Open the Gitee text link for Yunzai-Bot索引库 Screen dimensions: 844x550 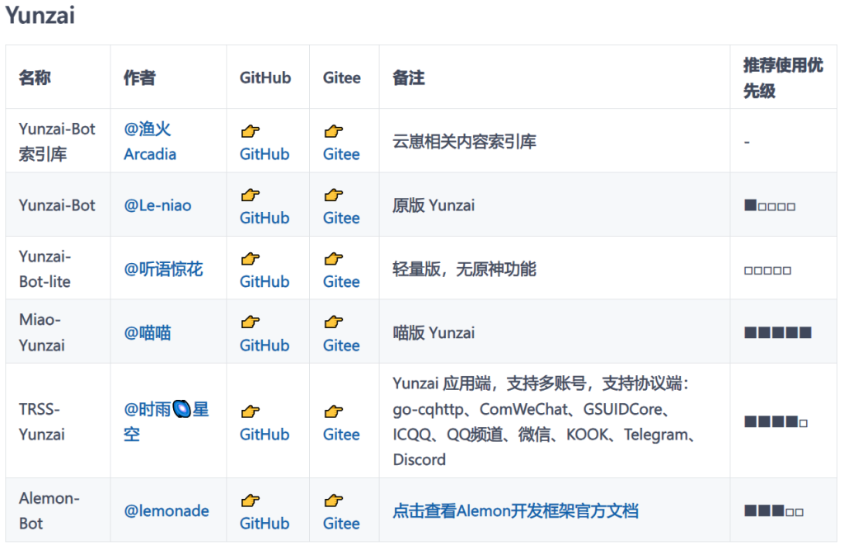[x=341, y=154]
